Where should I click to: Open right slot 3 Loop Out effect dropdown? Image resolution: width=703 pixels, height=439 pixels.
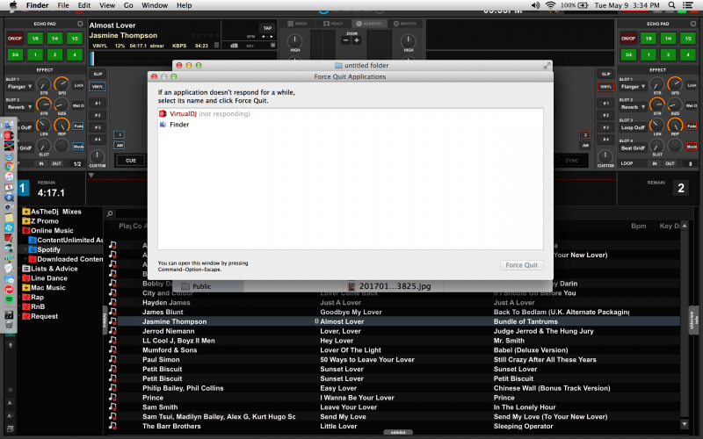point(633,127)
